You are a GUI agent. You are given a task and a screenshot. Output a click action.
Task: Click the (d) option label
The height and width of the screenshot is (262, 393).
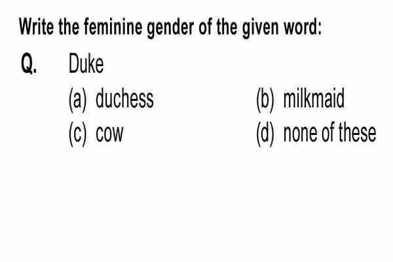(265, 134)
